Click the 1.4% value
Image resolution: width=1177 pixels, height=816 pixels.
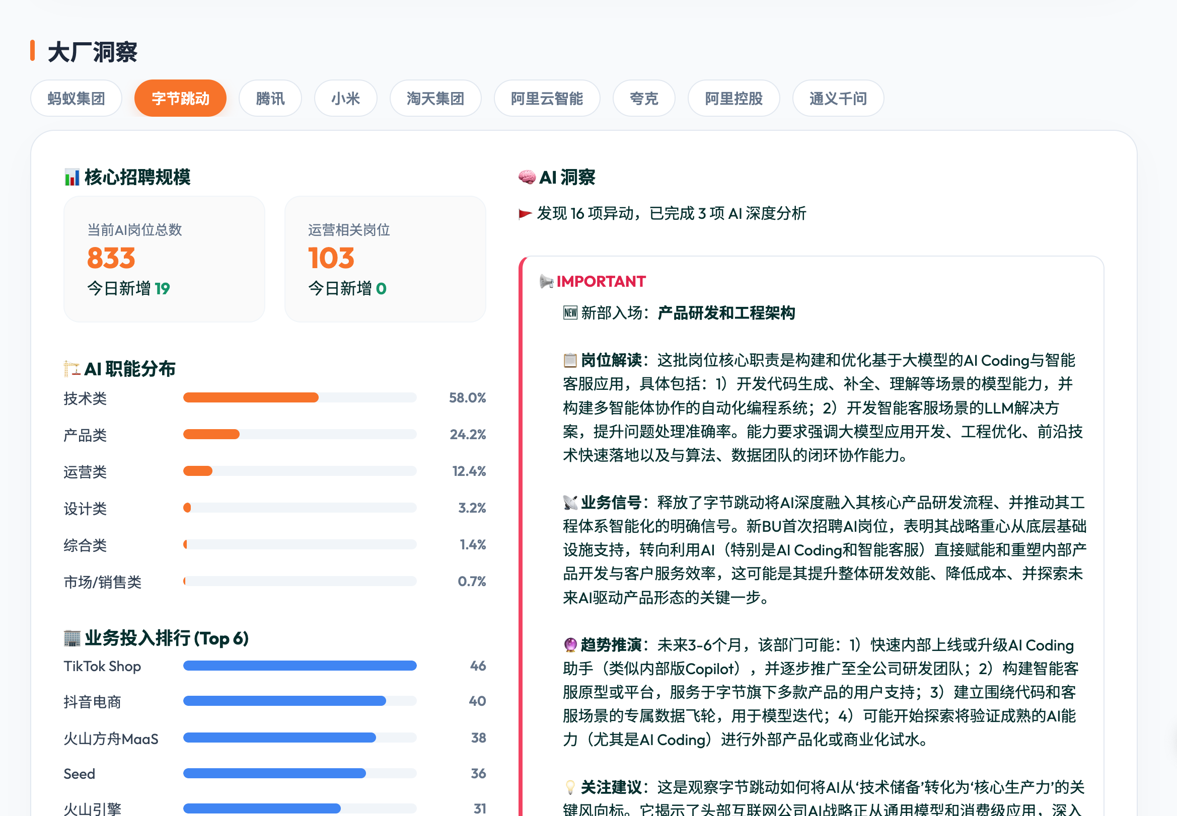click(473, 544)
